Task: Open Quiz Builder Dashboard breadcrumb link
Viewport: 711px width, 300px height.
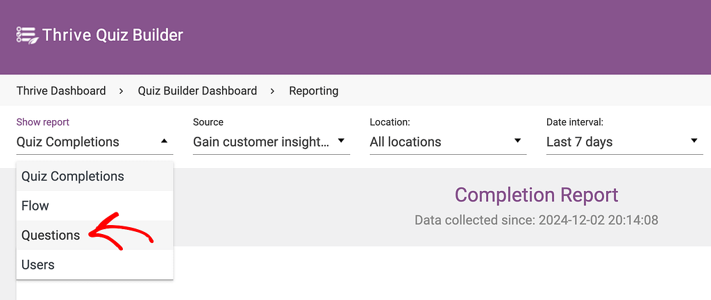Action: 197,91
